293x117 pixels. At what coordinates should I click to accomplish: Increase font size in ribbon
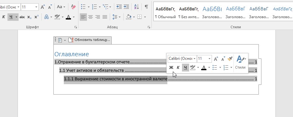(x=43, y=7)
